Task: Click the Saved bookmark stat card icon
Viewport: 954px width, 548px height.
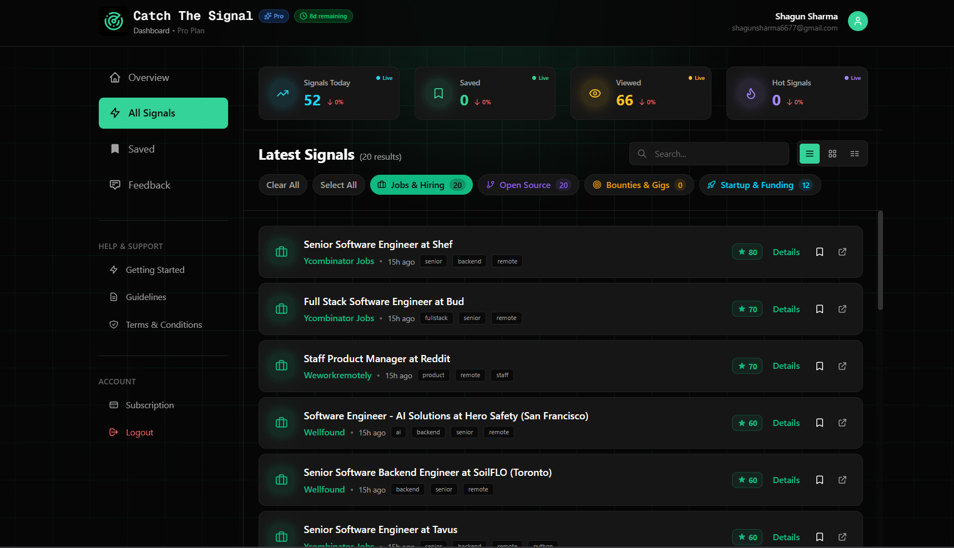Action: click(x=438, y=93)
